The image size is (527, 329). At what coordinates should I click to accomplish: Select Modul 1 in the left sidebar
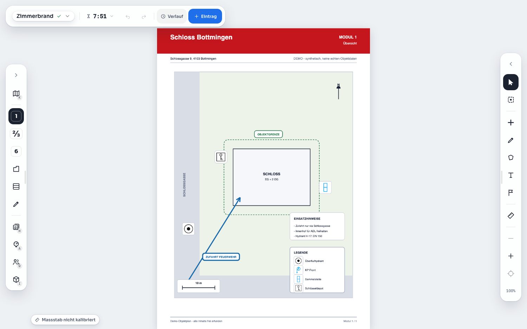(x=16, y=116)
